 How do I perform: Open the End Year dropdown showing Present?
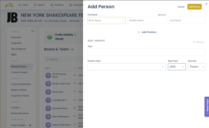pos(197,67)
